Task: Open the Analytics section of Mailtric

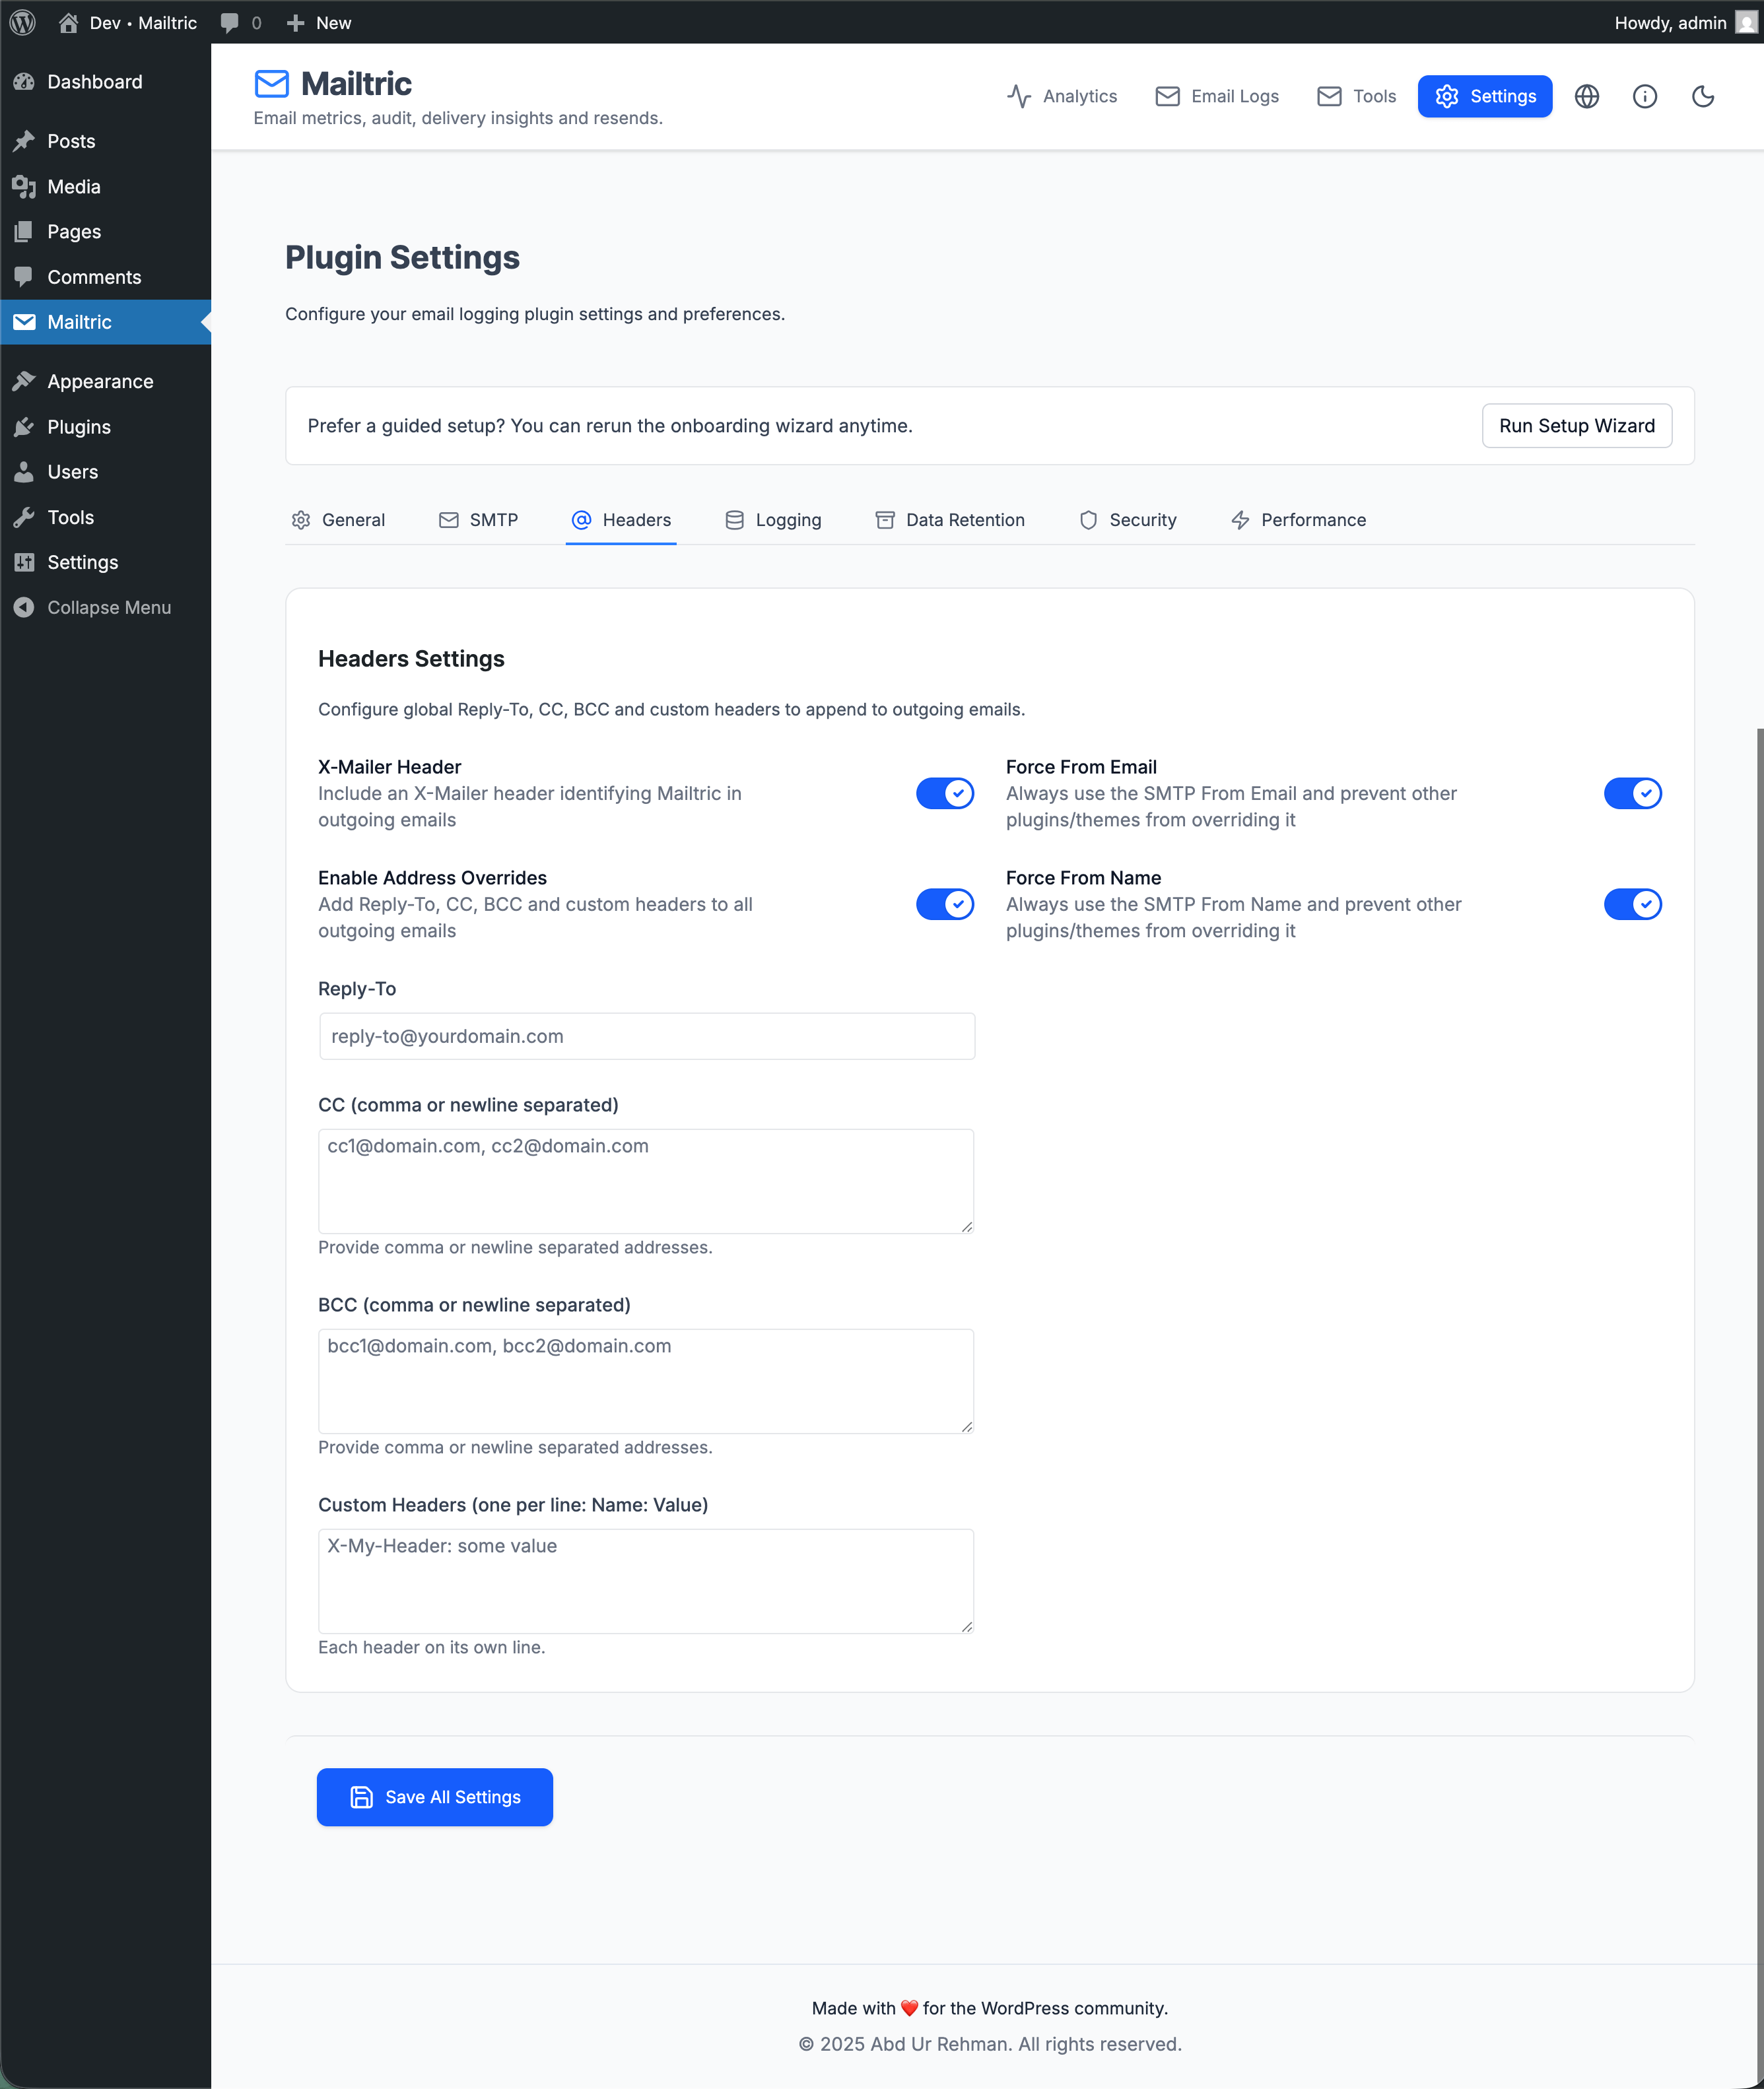Action: point(1062,96)
